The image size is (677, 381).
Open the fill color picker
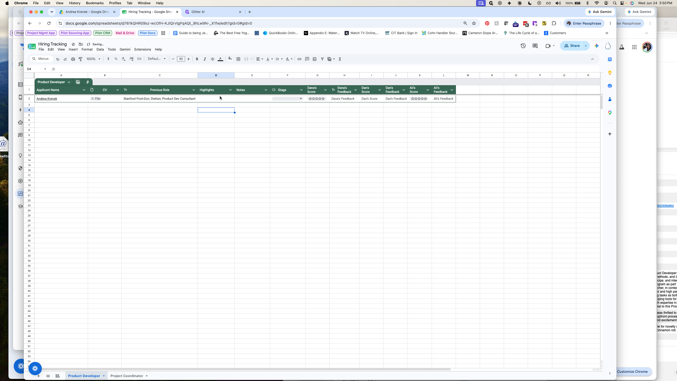pos(230,59)
